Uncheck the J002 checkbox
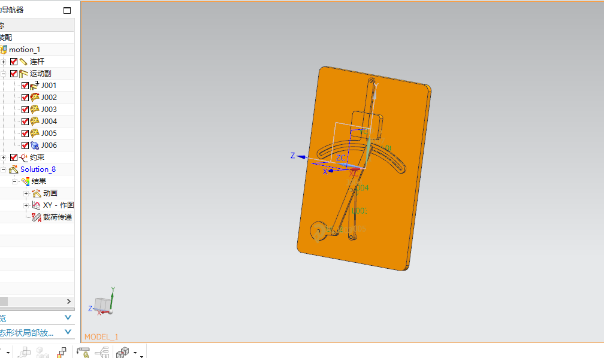Viewport: 604px width, 358px height. click(x=25, y=98)
